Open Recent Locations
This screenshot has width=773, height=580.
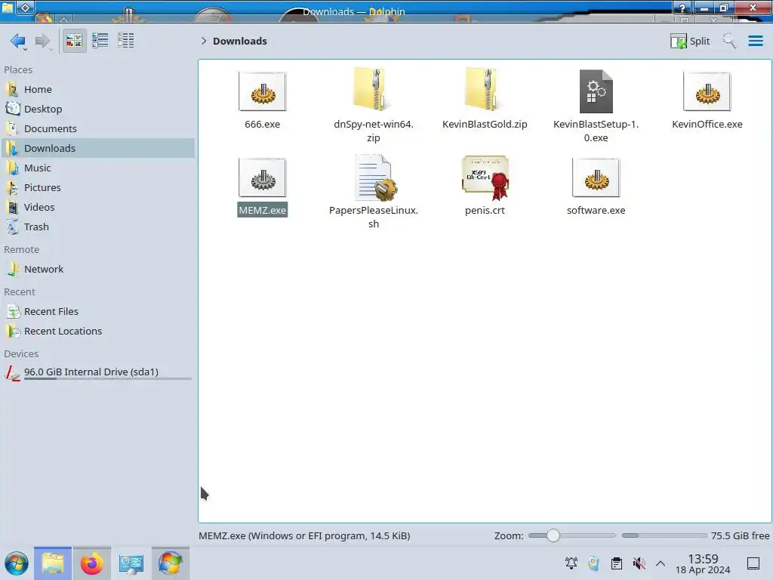tap(97, 332)
